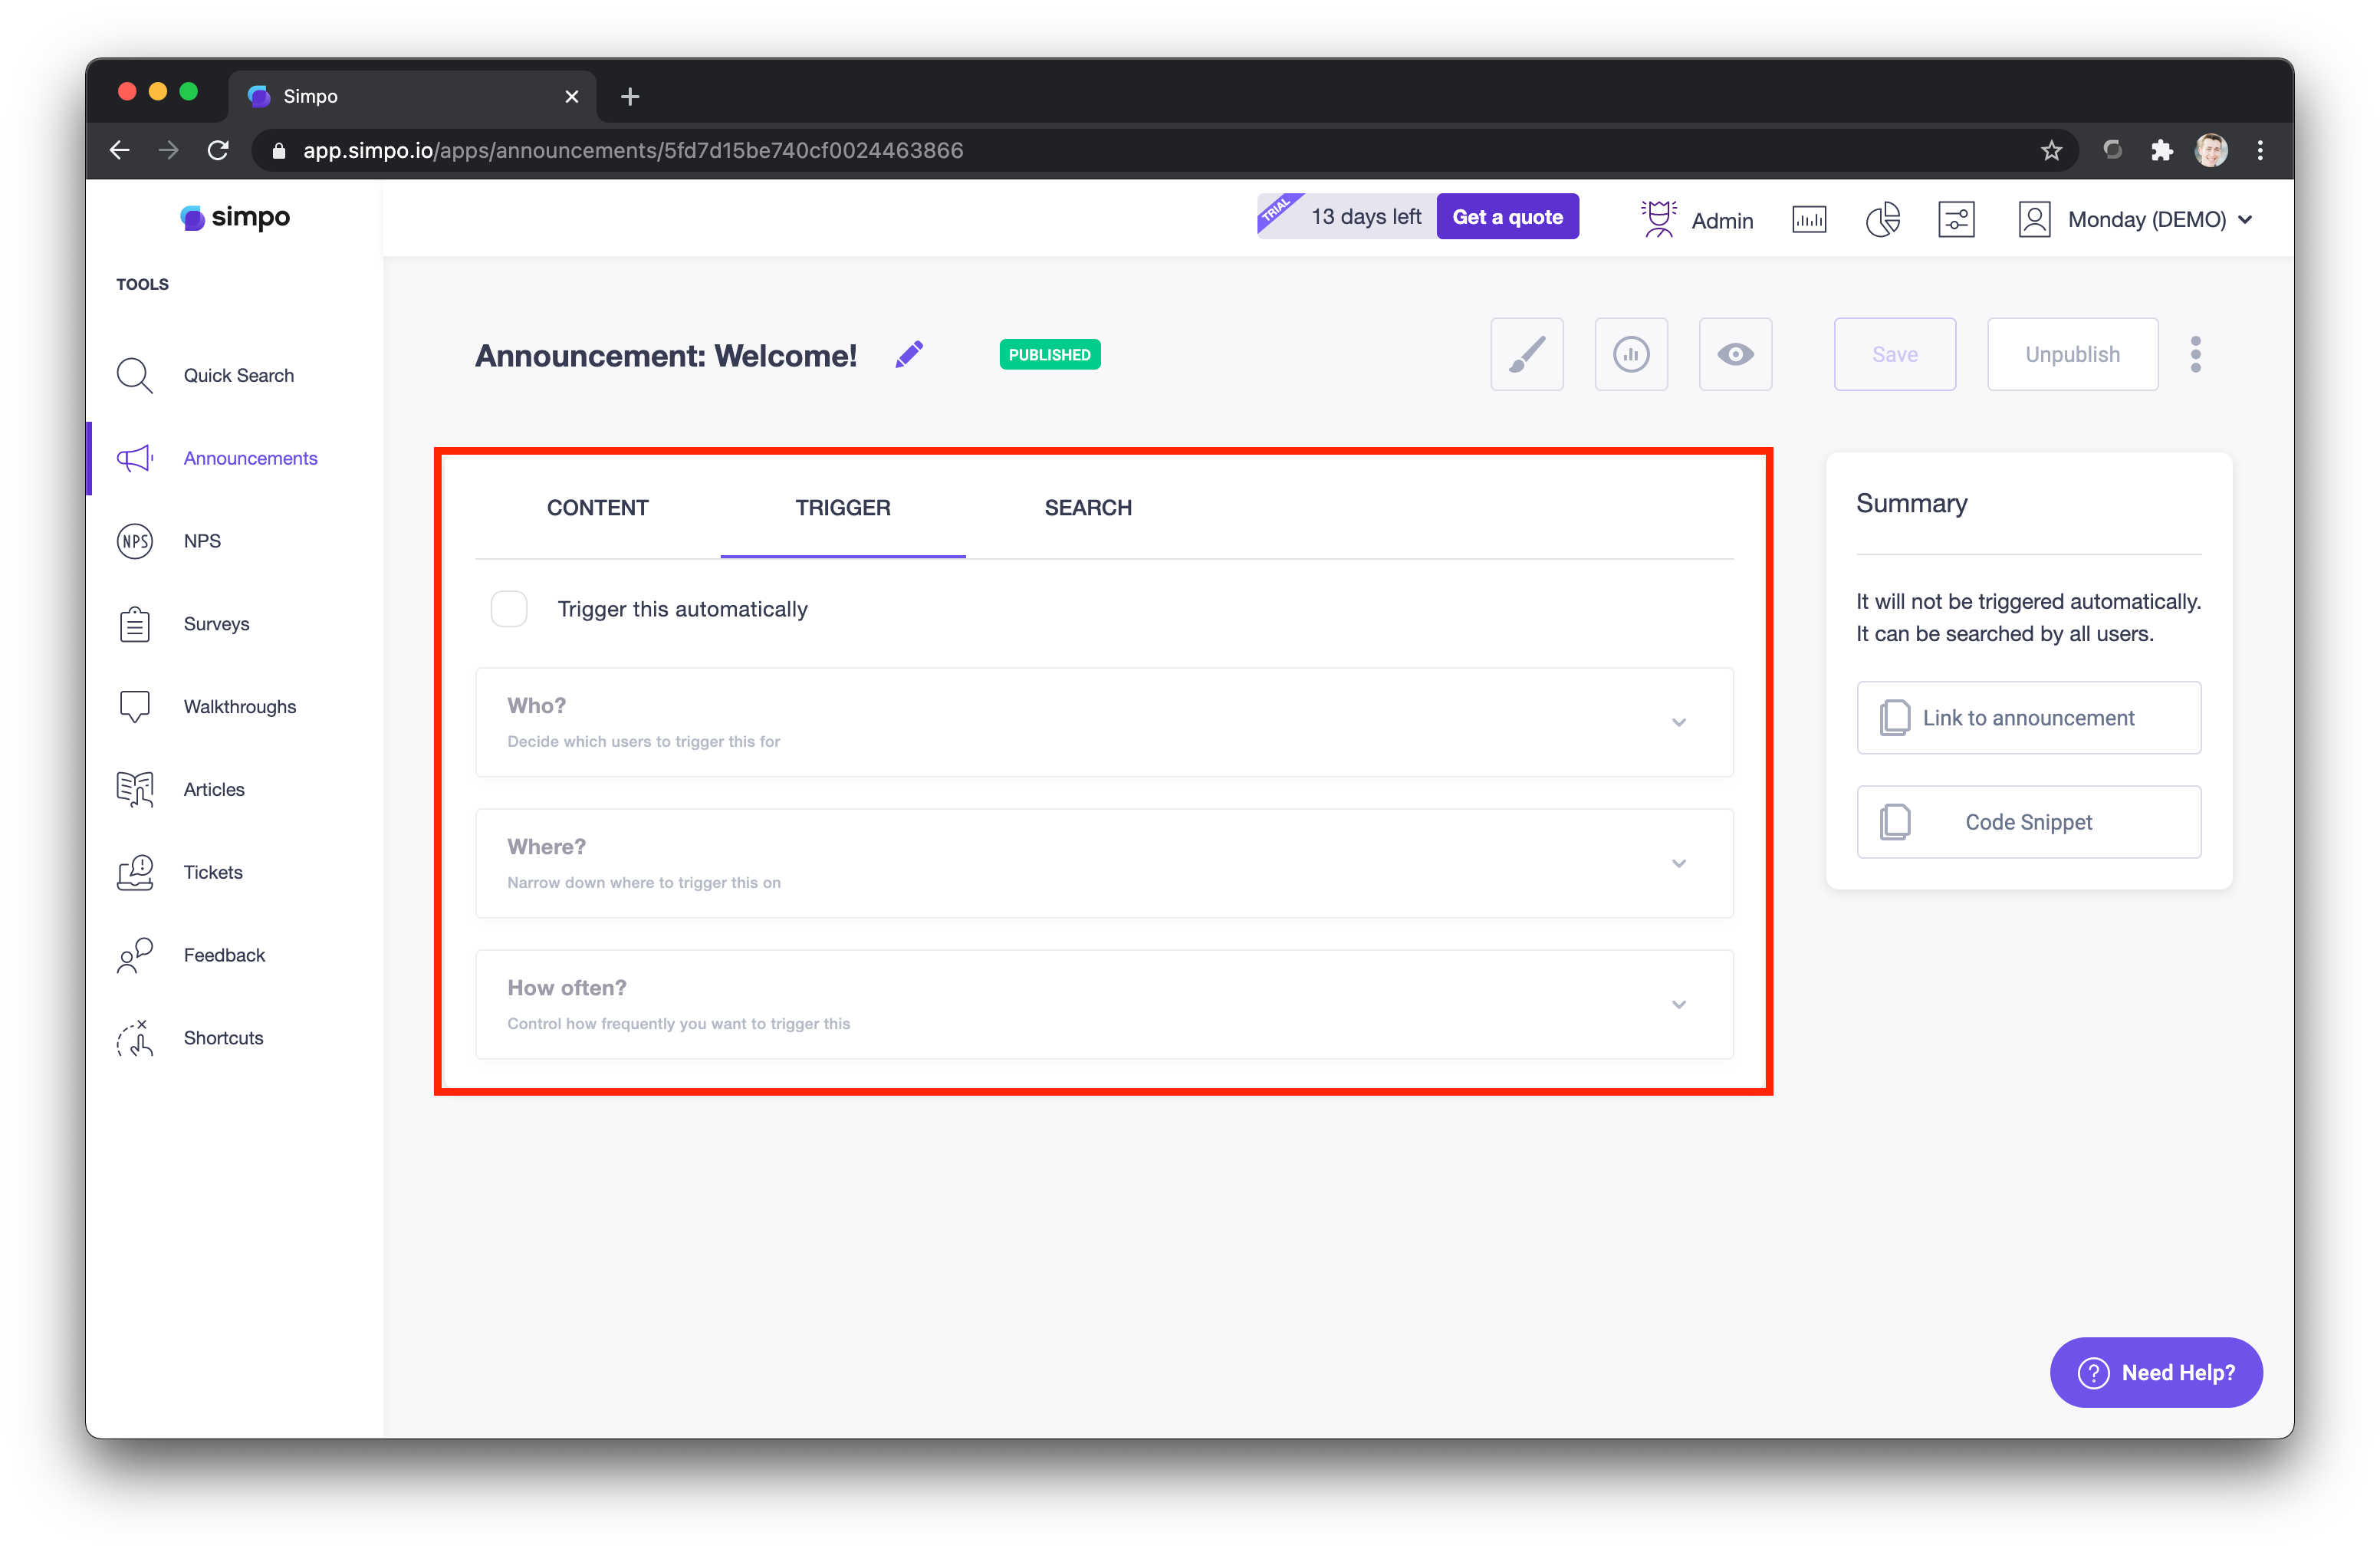
Task: Click the browser address bar URL
Action: pyautogui.click(x=633, y=150)
